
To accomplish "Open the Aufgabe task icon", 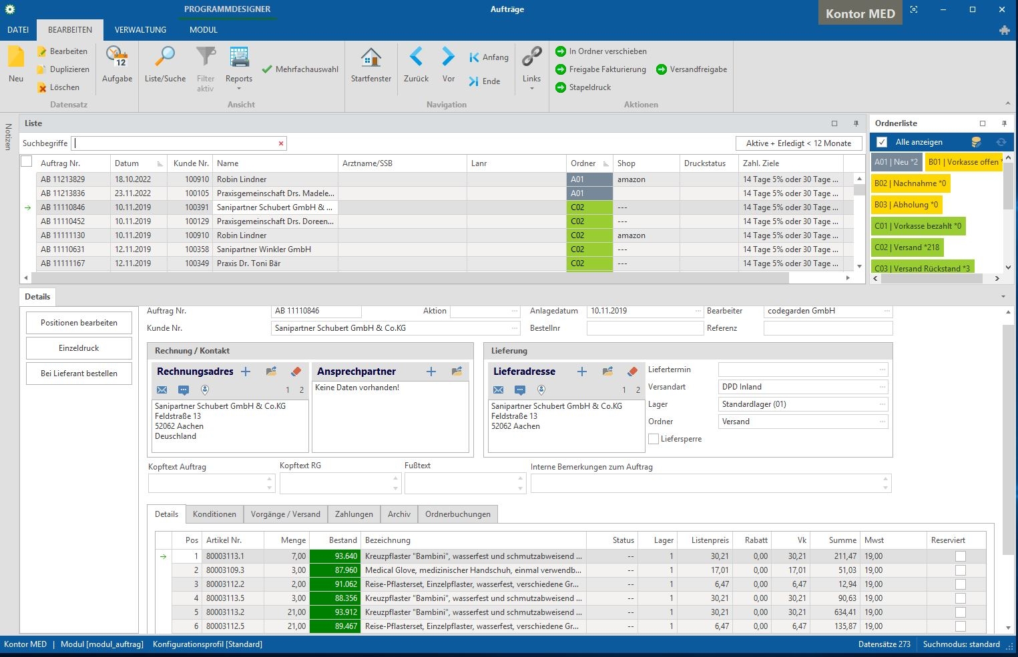I will click(x=117, y=57).
